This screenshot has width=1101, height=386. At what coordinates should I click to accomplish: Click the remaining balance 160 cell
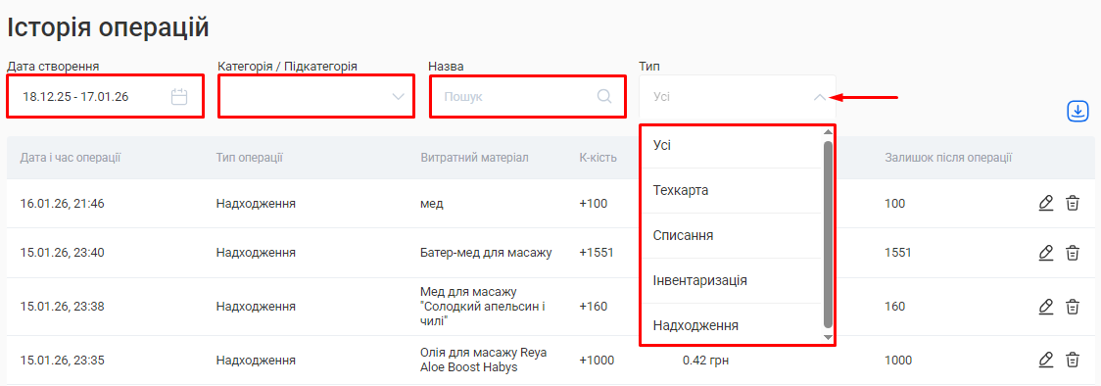coord(894,306)
